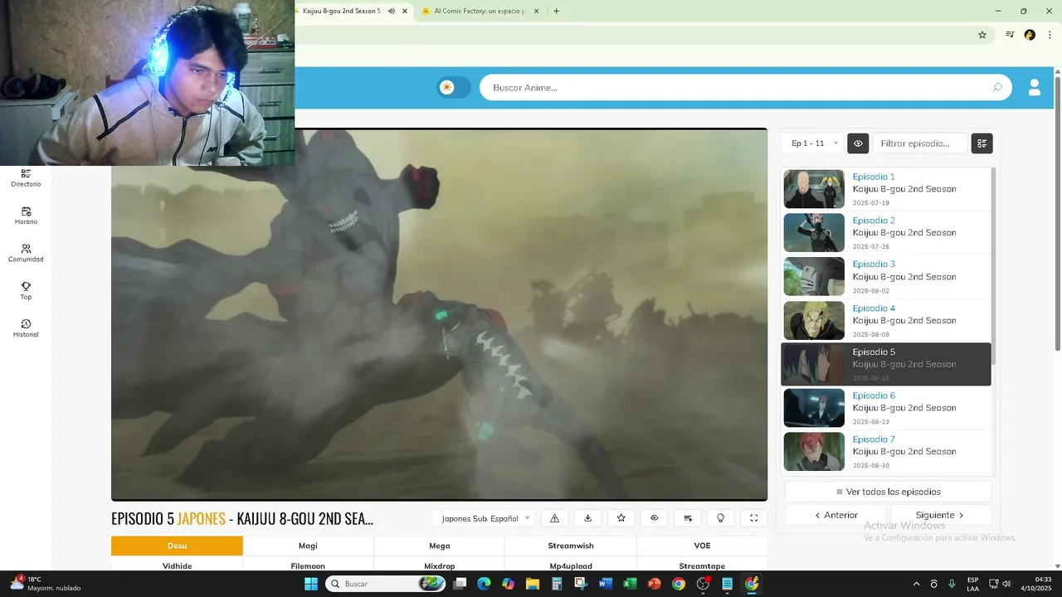Open Windows Start menu
Viewport: 1062px width, 597px height.
[310, 584]
